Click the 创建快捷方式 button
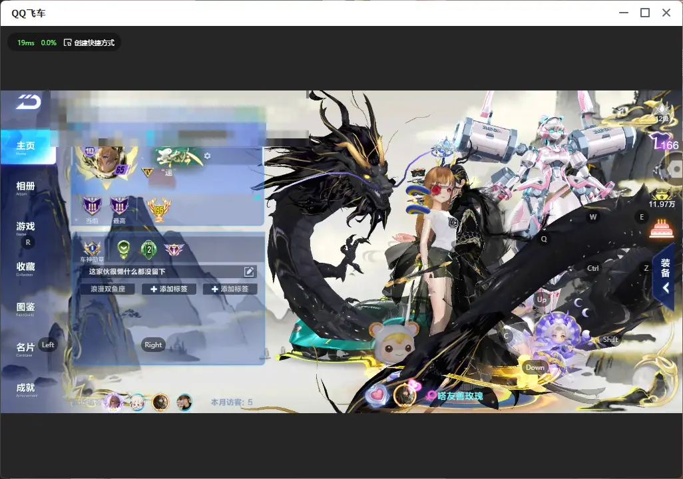Viewport: 683px width, 479px height. 89,43
